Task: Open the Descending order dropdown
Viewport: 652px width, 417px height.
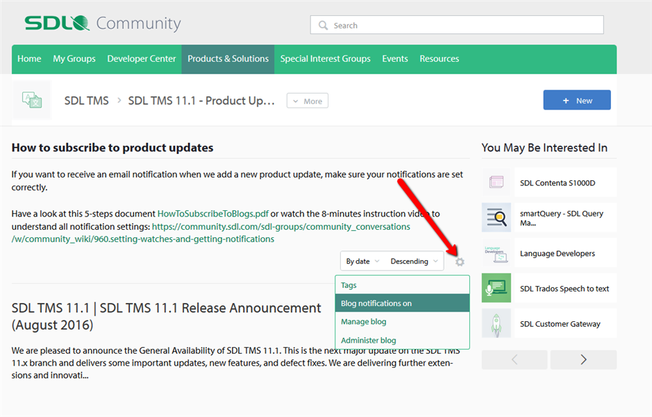Action: tap(414, 262)
